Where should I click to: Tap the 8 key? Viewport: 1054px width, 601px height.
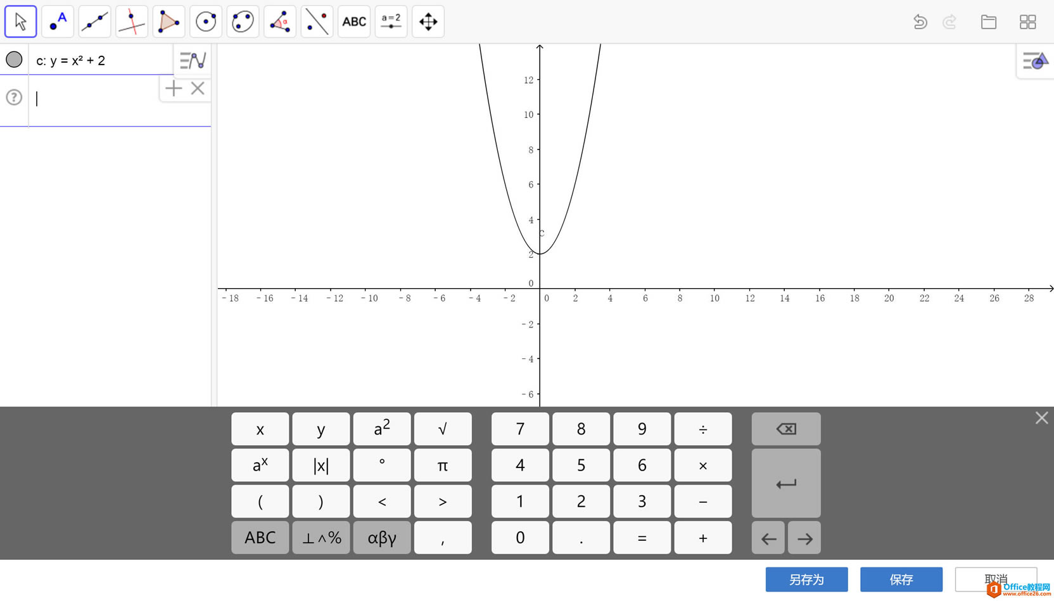pos(581,429)
